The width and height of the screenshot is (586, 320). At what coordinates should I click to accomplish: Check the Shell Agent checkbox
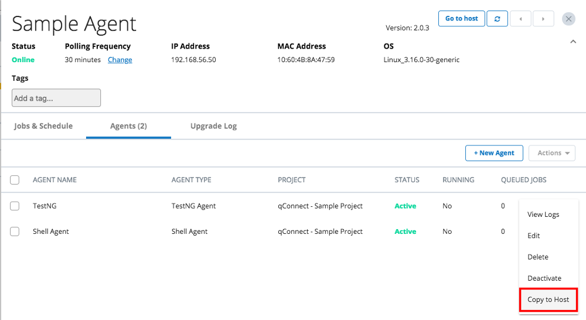(15, 232)
